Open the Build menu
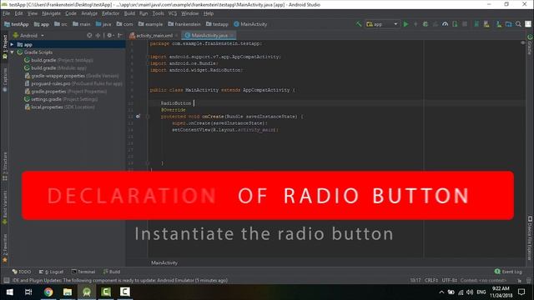Screen dimensions: 534x300 (x=129, y=13)
